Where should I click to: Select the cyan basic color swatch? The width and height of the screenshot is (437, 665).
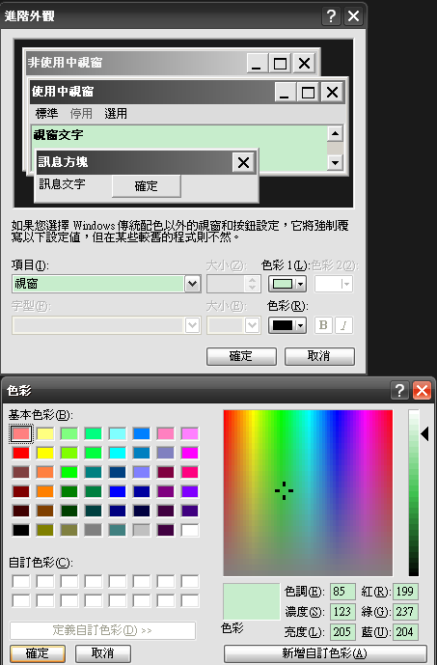pos(118,453)
